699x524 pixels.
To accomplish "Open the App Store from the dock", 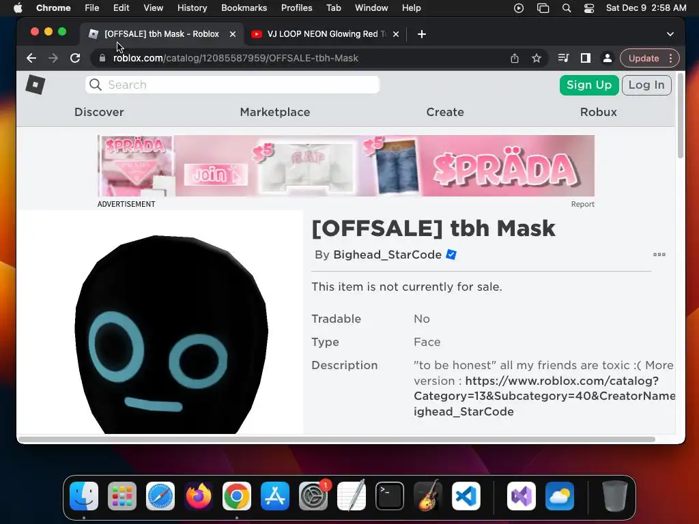I will pos(275,496).
